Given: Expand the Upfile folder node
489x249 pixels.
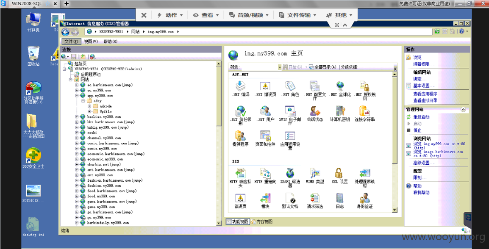Looking at the screenshot, I should pyautogui.click(x=89, y=111).
